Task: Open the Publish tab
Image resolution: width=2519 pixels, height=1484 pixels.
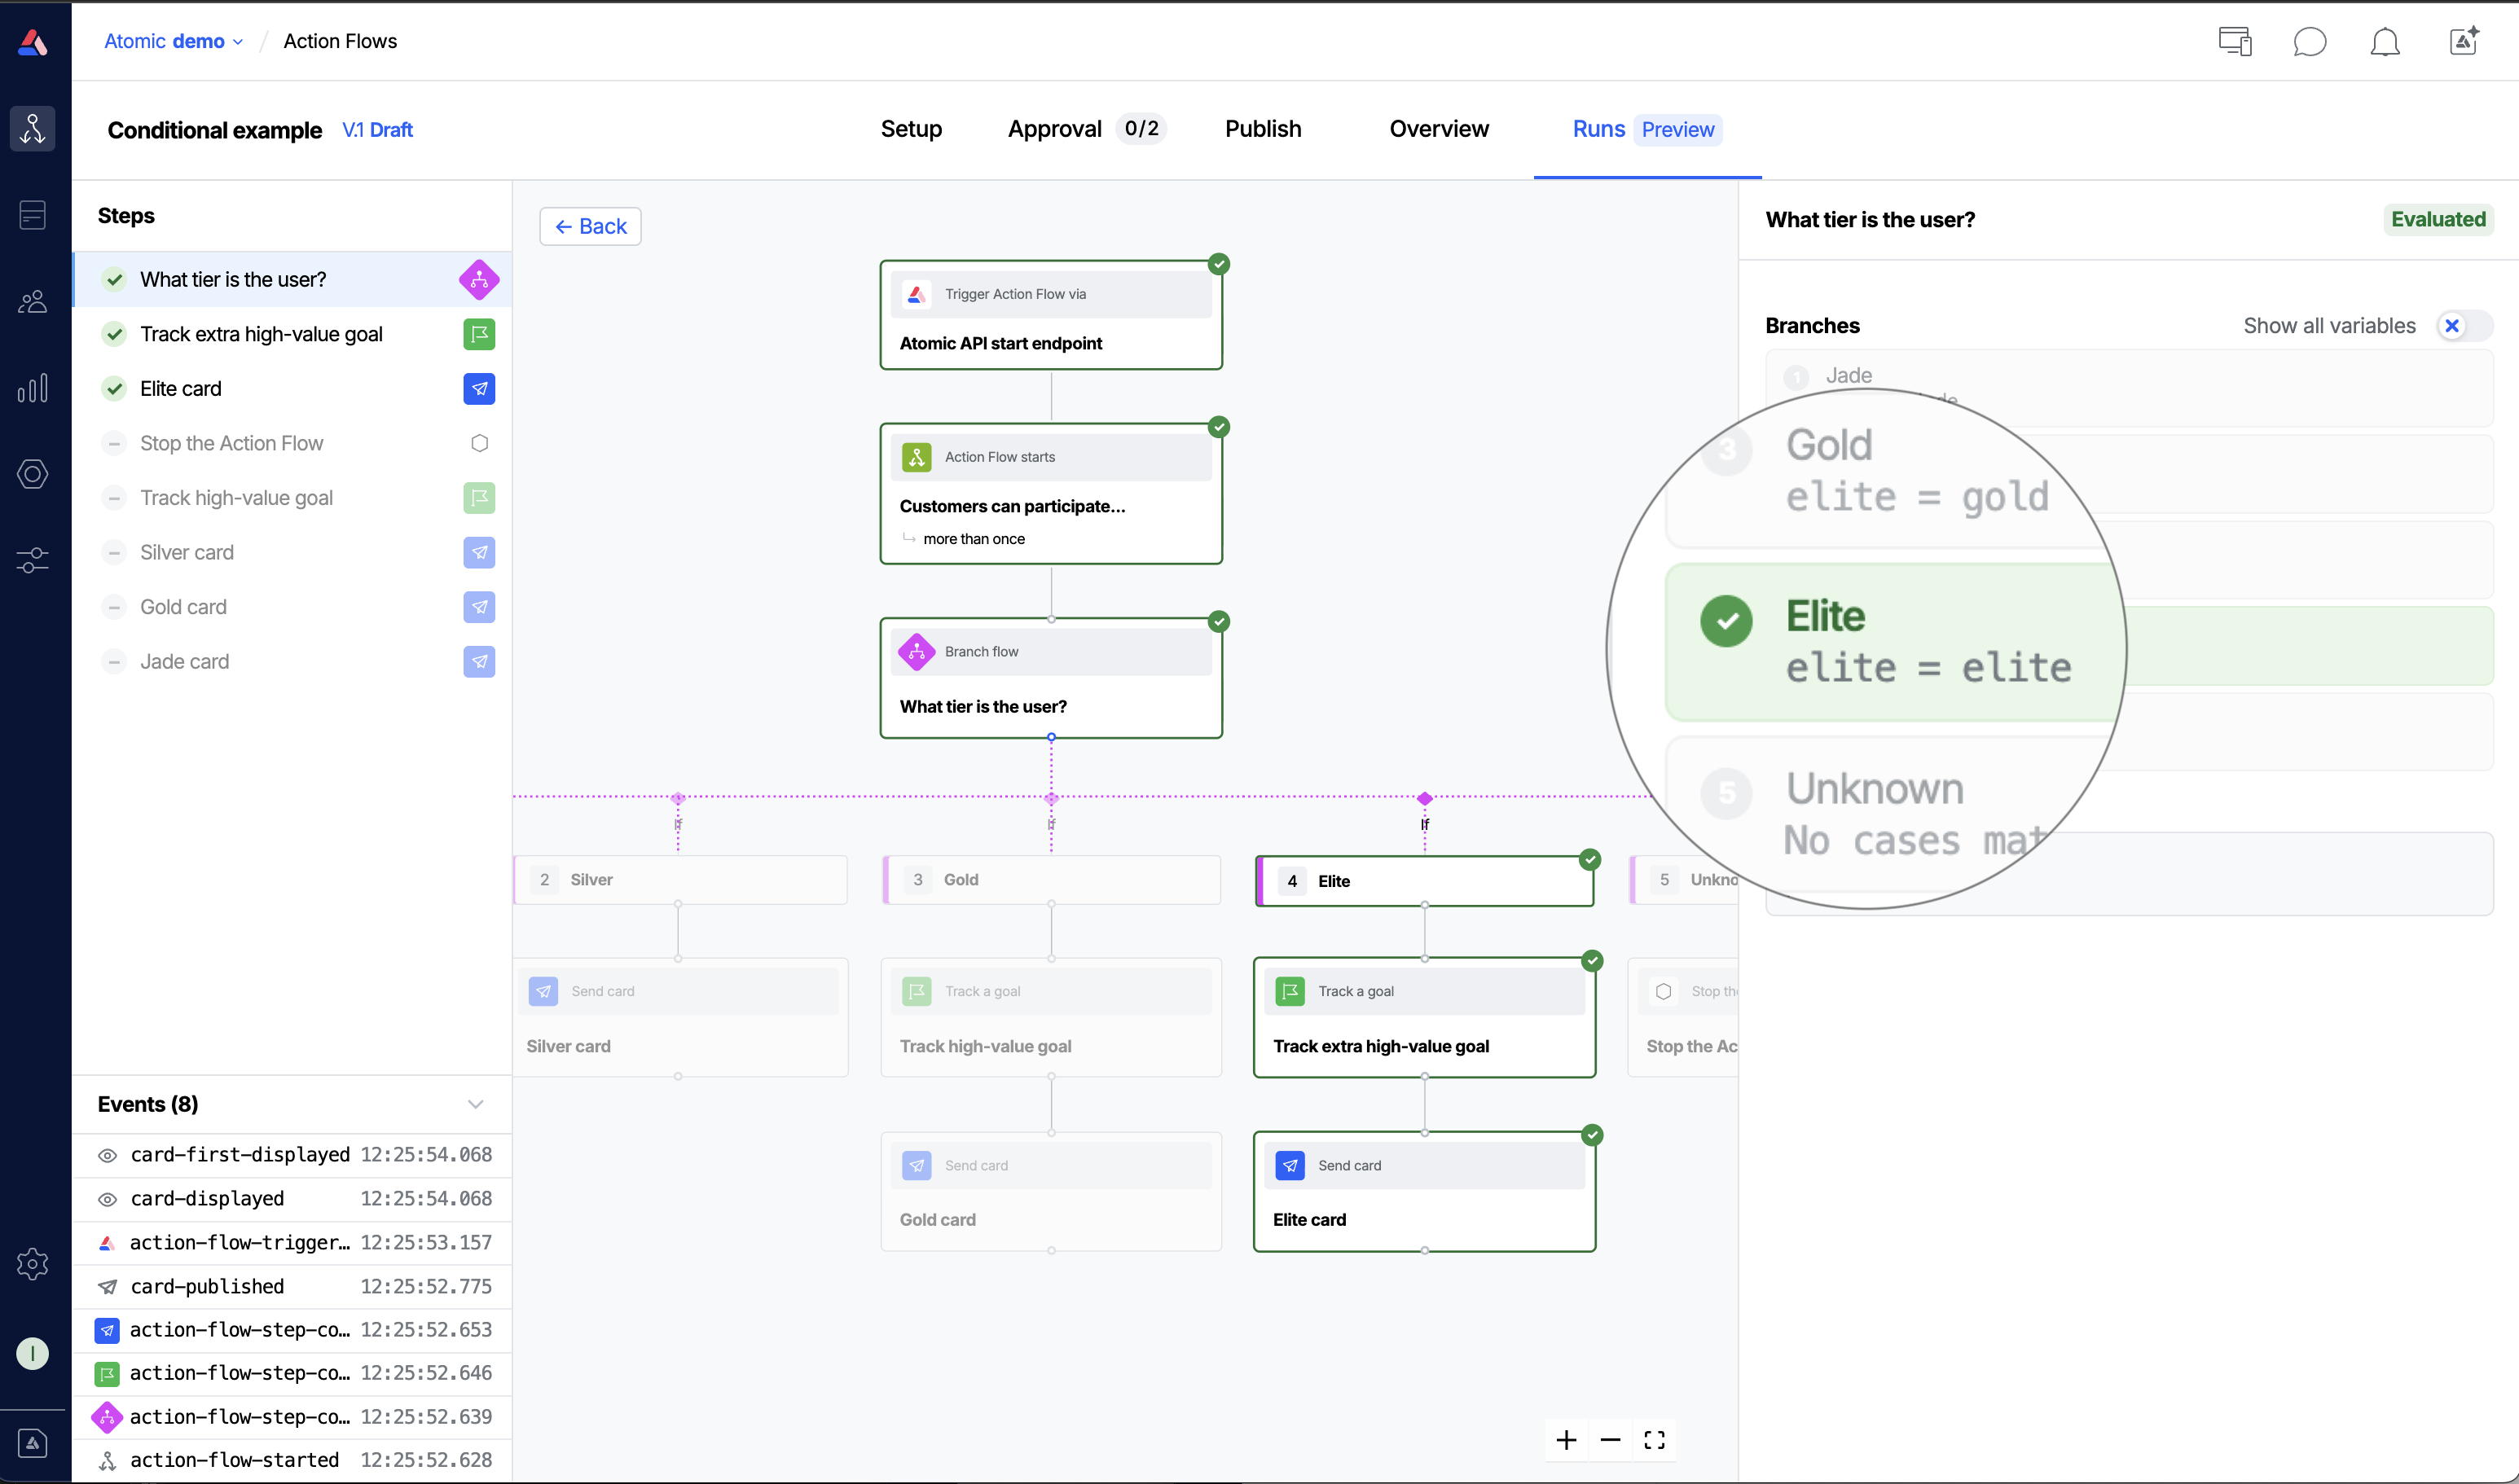Action: (x=1262, y=129)
